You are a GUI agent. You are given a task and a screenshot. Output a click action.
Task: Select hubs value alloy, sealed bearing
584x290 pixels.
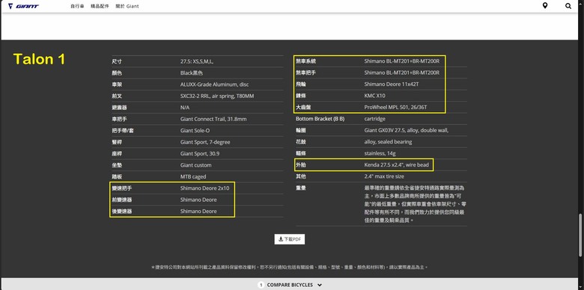point(388,142)
